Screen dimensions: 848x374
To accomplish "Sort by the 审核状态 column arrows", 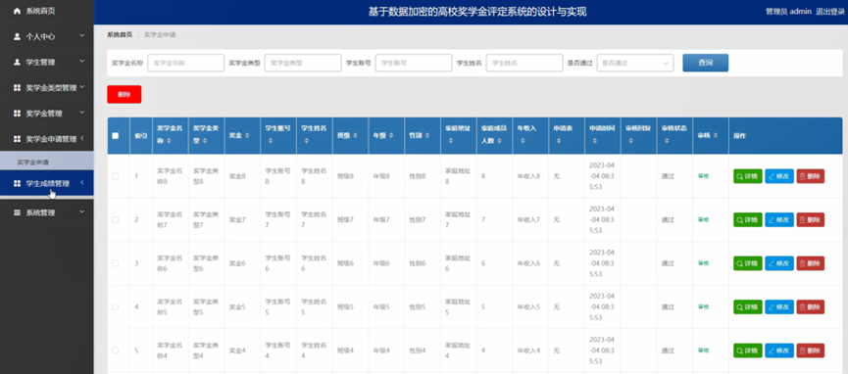I will click(667, 141).
